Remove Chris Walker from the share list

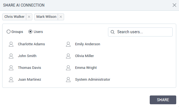point(29,17)
